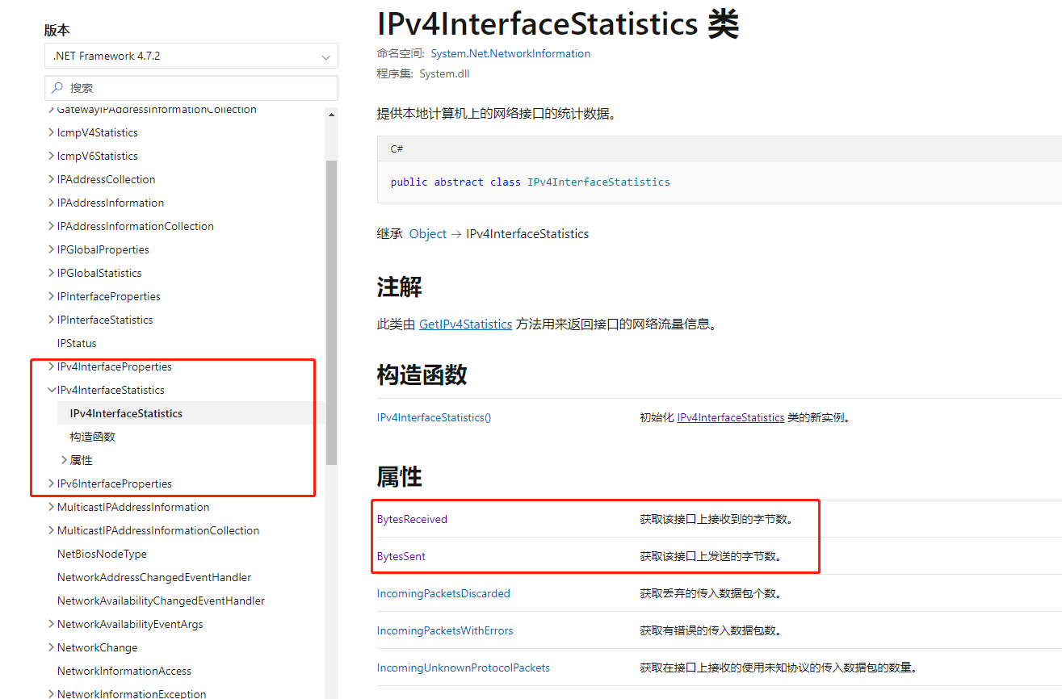Click the 构造函数 section heading
Screen dimensions: 1062x699
point(422,375)
